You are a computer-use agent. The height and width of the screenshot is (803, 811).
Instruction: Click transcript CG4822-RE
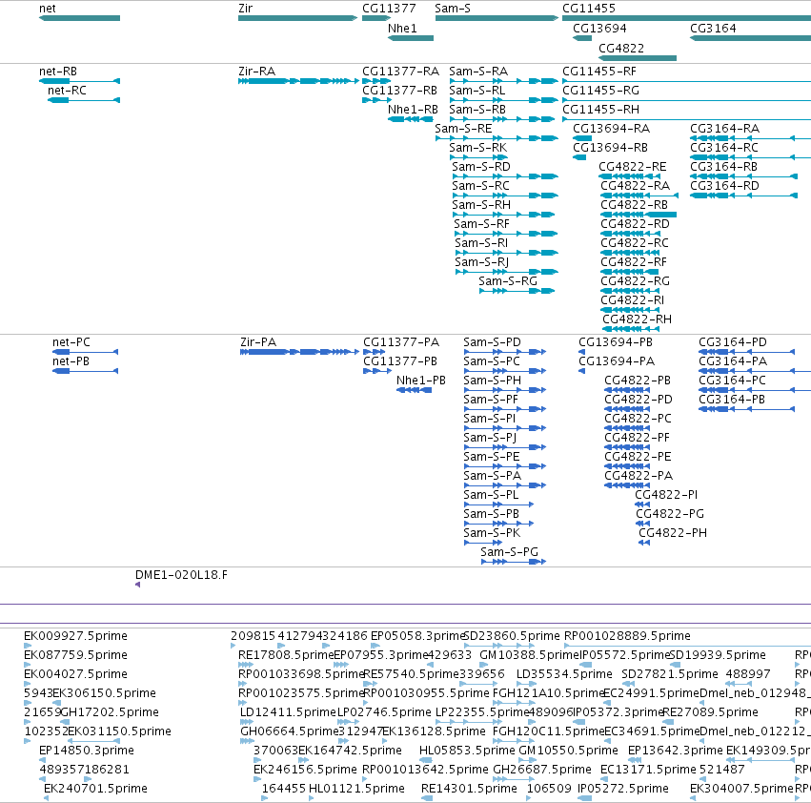point(629,176)
